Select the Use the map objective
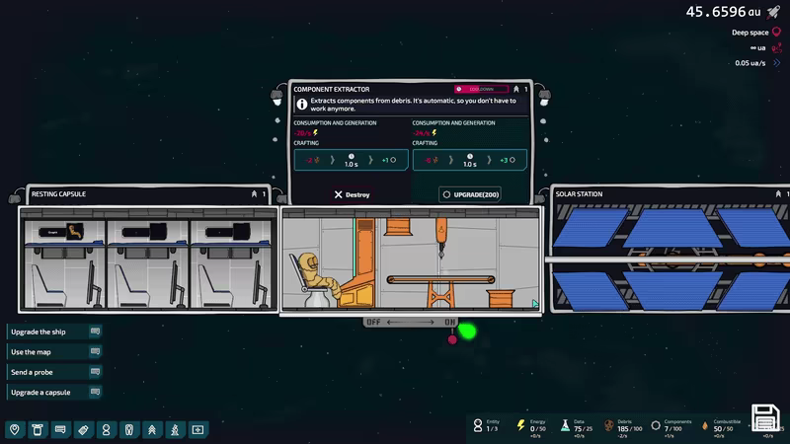This screenshot has width=790, height=444. pos(54,352)
